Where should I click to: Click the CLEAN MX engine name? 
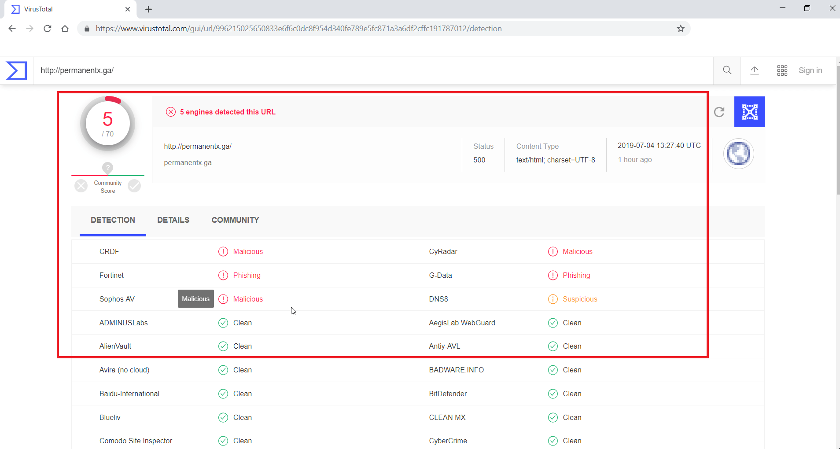tap(447, 417)
